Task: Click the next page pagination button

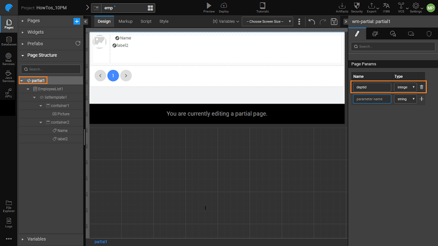Action: (126, 76)
